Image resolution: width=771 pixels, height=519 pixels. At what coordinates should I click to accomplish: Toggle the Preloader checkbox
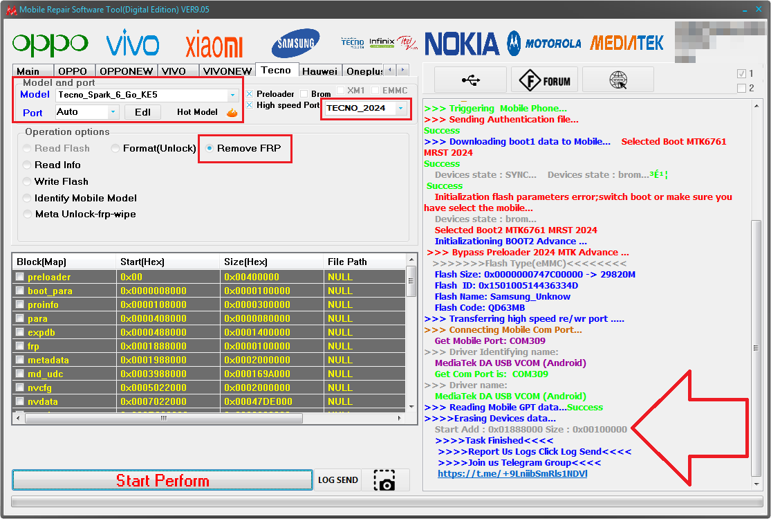click(250, 94)
